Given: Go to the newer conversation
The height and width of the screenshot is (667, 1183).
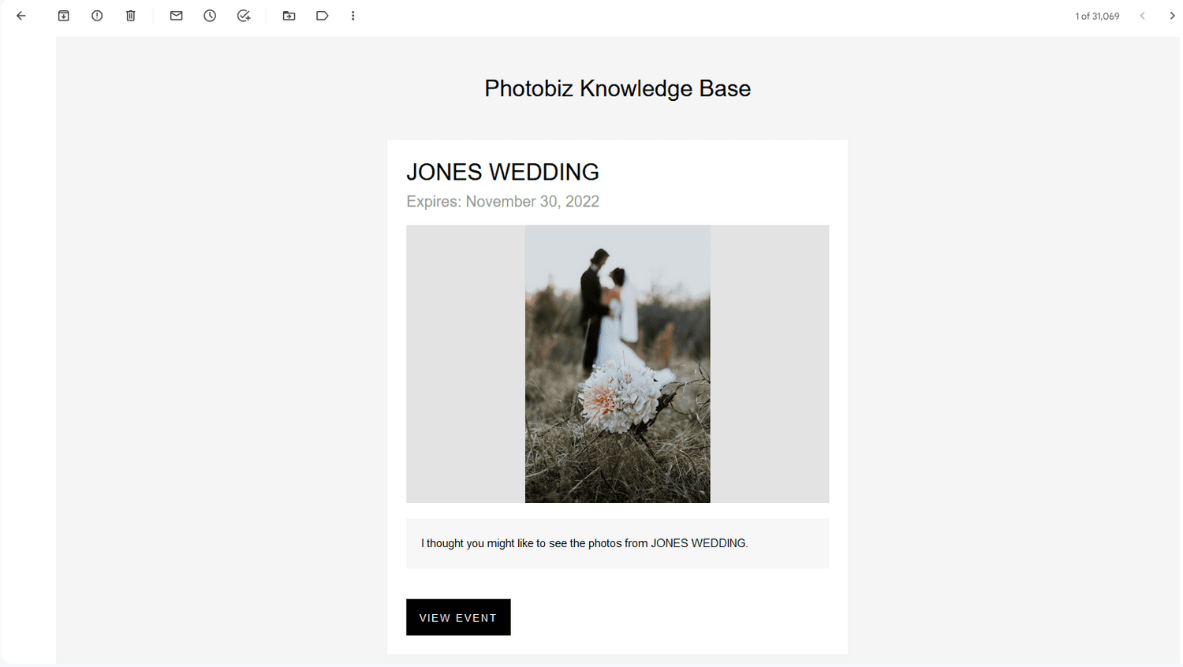Looking at the screenshot, I should pyautogui.click(x=1142, y=15).
